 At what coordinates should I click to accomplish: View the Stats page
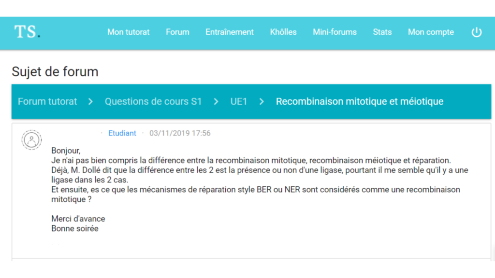(x=382, y=32)
